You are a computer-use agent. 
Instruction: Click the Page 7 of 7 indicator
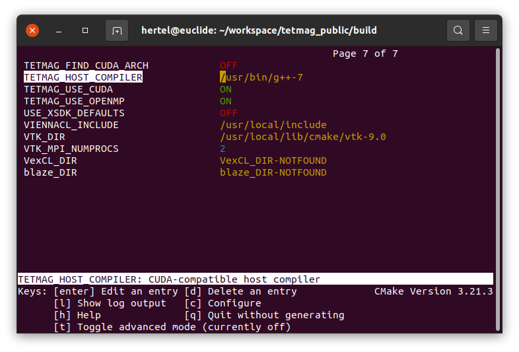365,53
